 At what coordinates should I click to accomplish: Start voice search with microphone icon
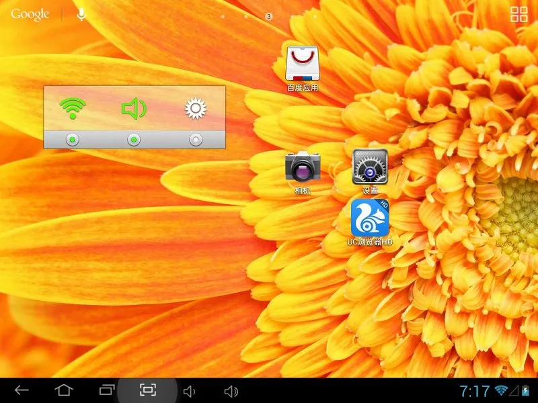click(81, 14)
